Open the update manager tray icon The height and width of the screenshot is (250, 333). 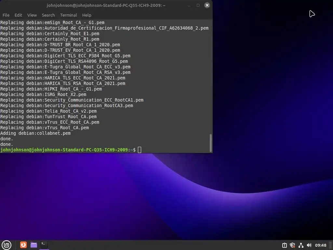click(x=284, y=245)
